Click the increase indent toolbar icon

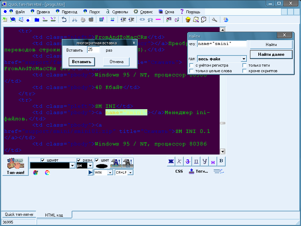click(x=123, y=20)
